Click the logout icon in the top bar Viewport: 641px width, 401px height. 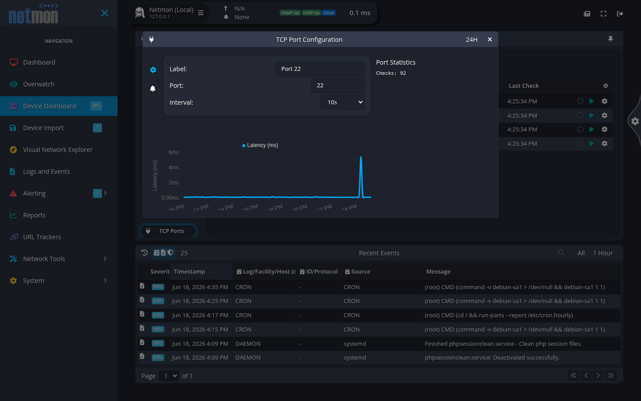point(620,14)
